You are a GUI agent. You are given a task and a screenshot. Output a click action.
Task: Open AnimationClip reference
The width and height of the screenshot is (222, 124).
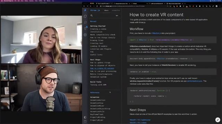click(97, 103)
